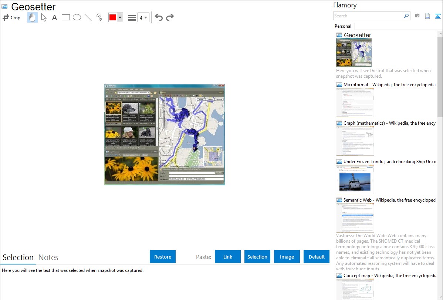
Task: Select the Semantic Web - Wikipedia title
Action: click(x=389, y=200)
